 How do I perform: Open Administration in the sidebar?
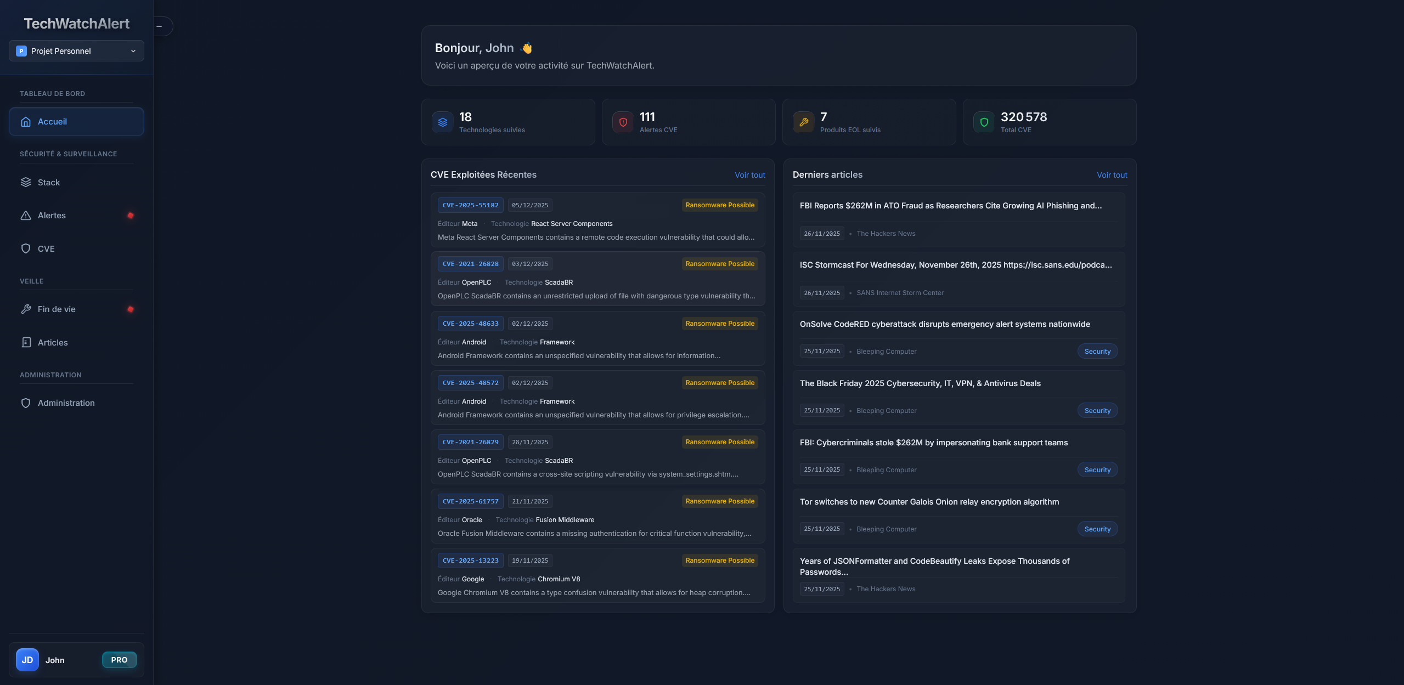[66, 403]
